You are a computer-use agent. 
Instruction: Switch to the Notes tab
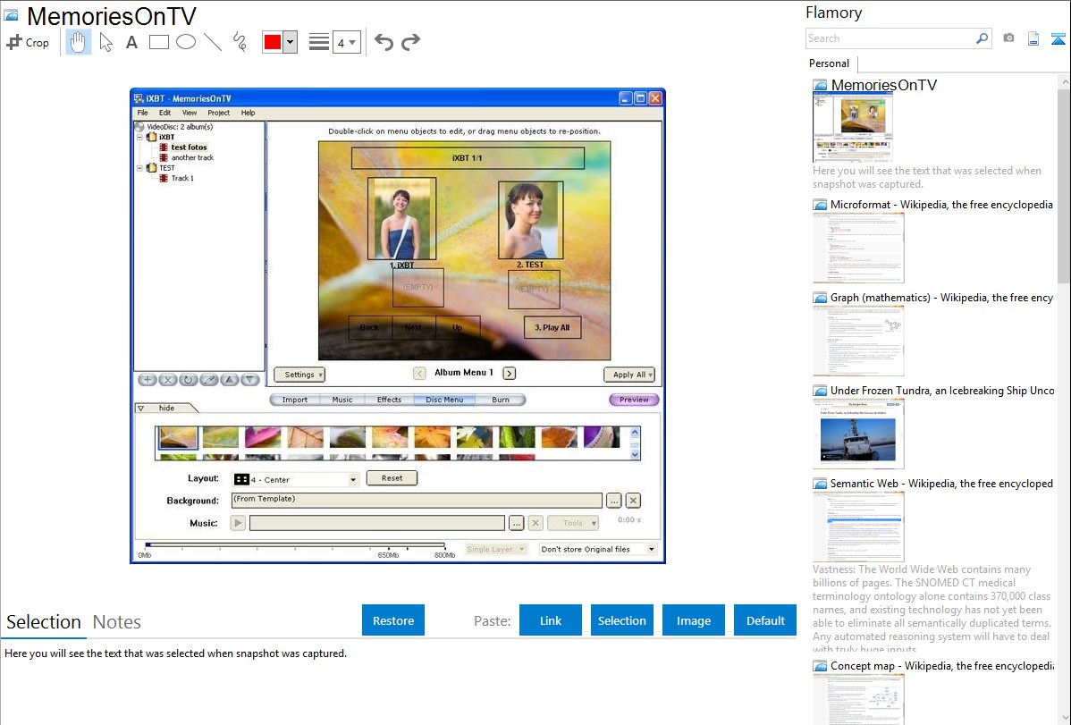click(x=117, y=622)
